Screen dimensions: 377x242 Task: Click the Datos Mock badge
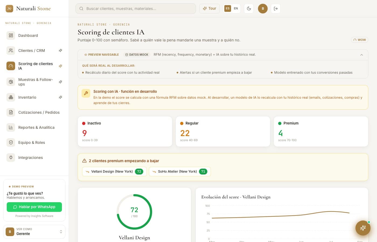137,55
